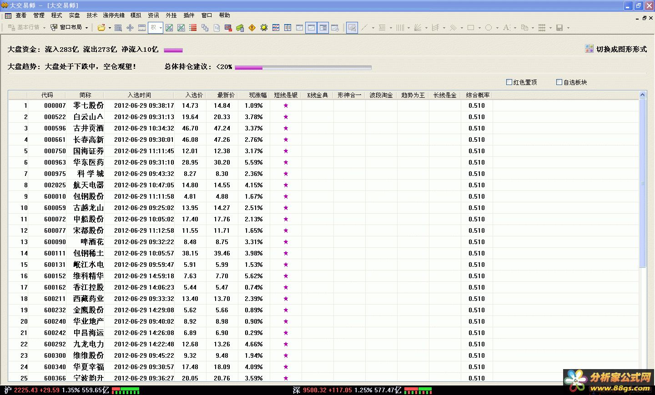Click the dotted grid toolbar icon
Viewport: 655px width, 395px height.
pyautogui.click(x=542, y=28)
